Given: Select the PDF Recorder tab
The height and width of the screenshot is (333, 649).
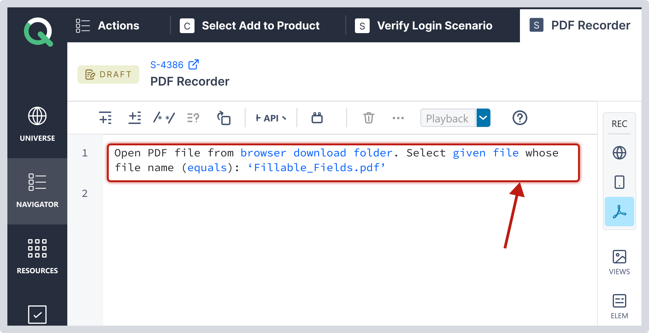Looking at the screenshot, I should [x=580, y=25].
